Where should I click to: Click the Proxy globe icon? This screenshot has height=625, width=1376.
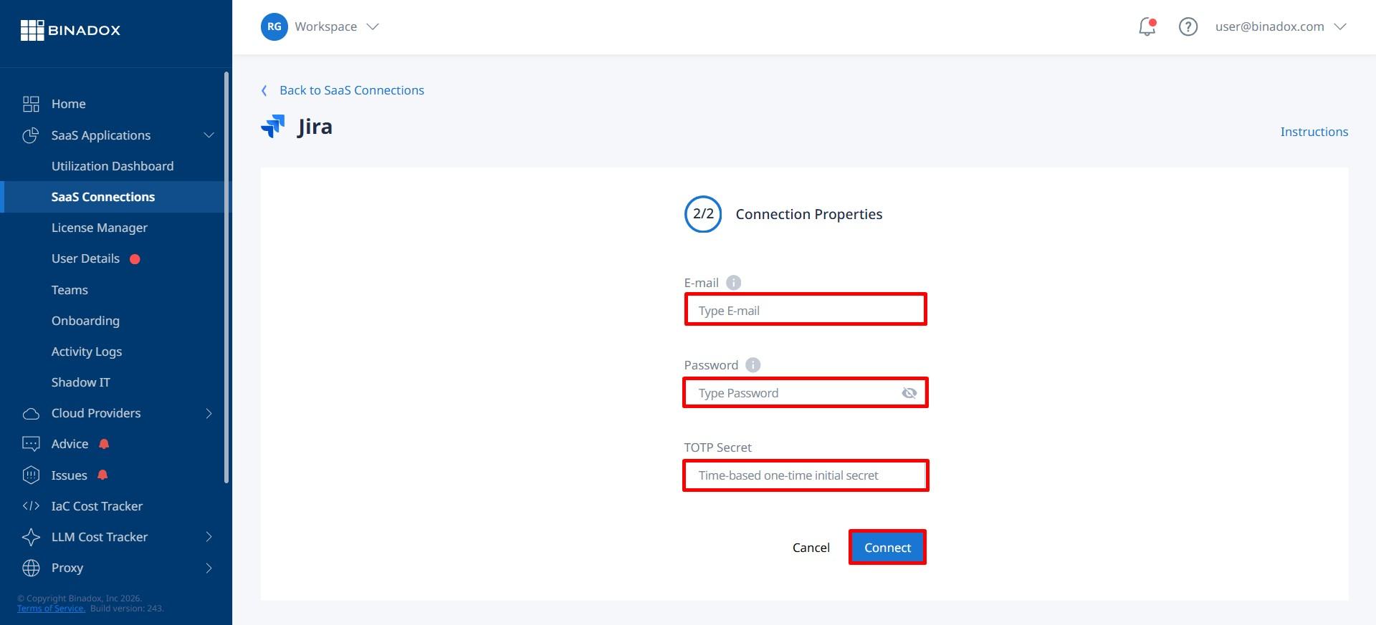coord(31,568)
